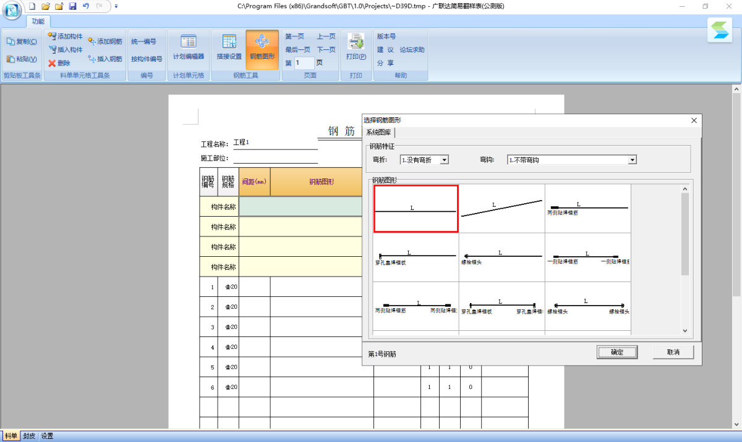Click the 钢筋图形 rebar shape tool
The height and width of the screenshot is (442, 742).
click(262, 48)
